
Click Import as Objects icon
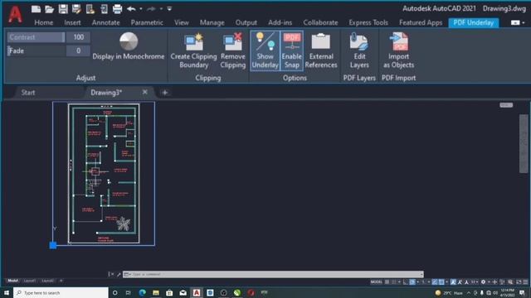click(398, 41)
